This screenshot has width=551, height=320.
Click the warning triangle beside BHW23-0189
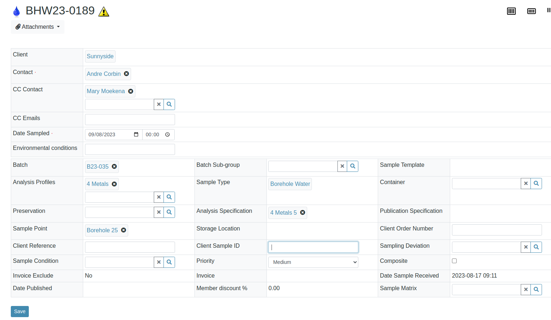[103, 11]
